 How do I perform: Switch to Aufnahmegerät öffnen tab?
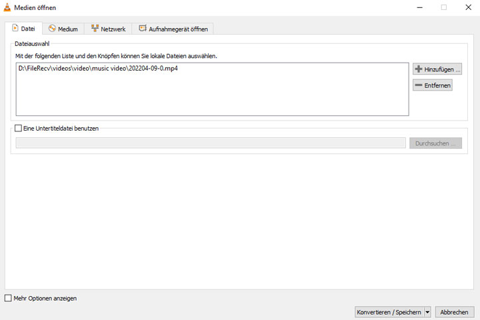tap(173, 29)
